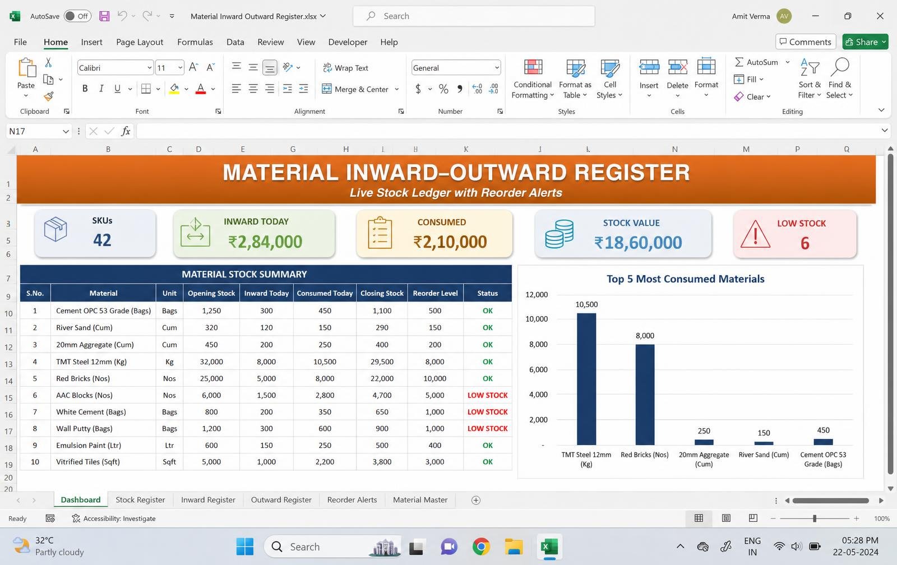This screenshot has height=565, width=897.
Task: Open the Page Layout ribbon tab
Action: 140,42
